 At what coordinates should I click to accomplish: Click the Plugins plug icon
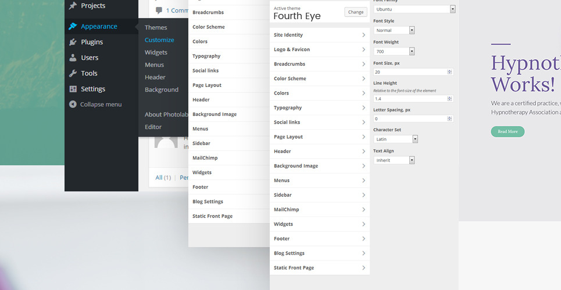[x=73, y=42]
